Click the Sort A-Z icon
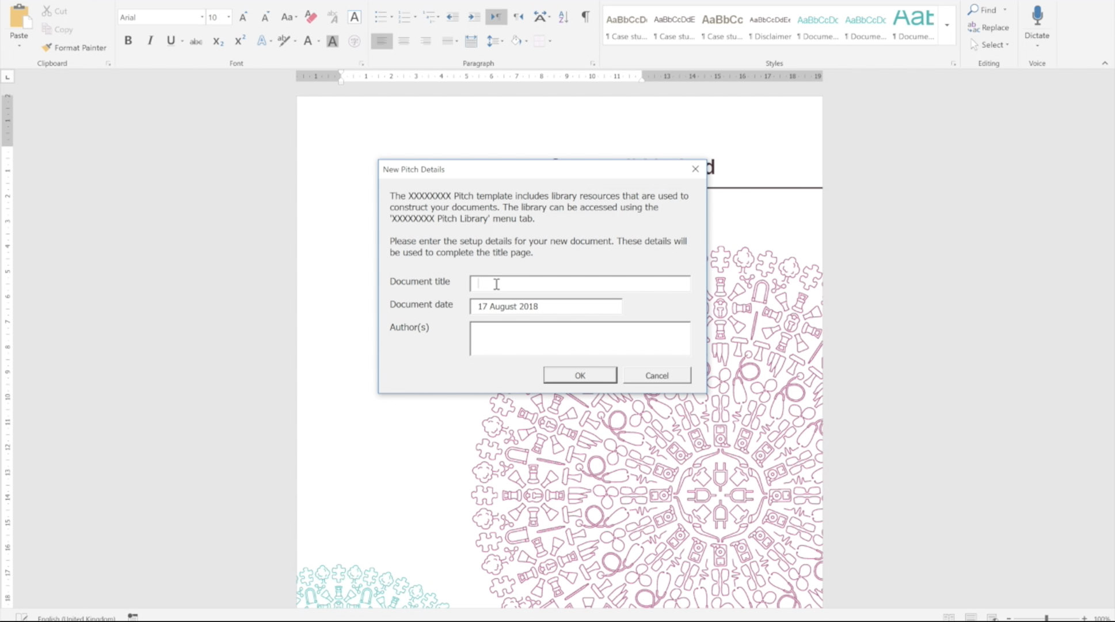The image size is (1115, 622). pos(564,17)
